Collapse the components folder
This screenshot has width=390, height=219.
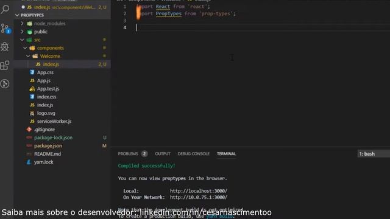pyautogui.click(x=25, y=48)
